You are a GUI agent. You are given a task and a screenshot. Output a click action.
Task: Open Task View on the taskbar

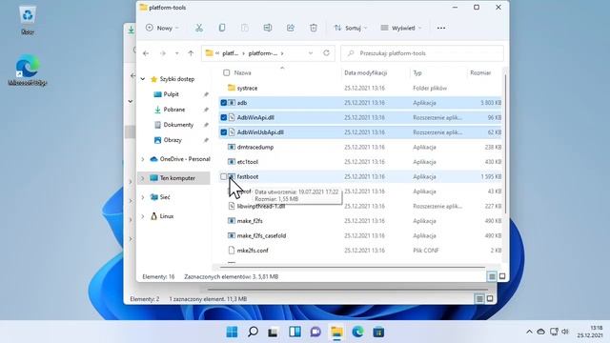click(x=274, y=332)
